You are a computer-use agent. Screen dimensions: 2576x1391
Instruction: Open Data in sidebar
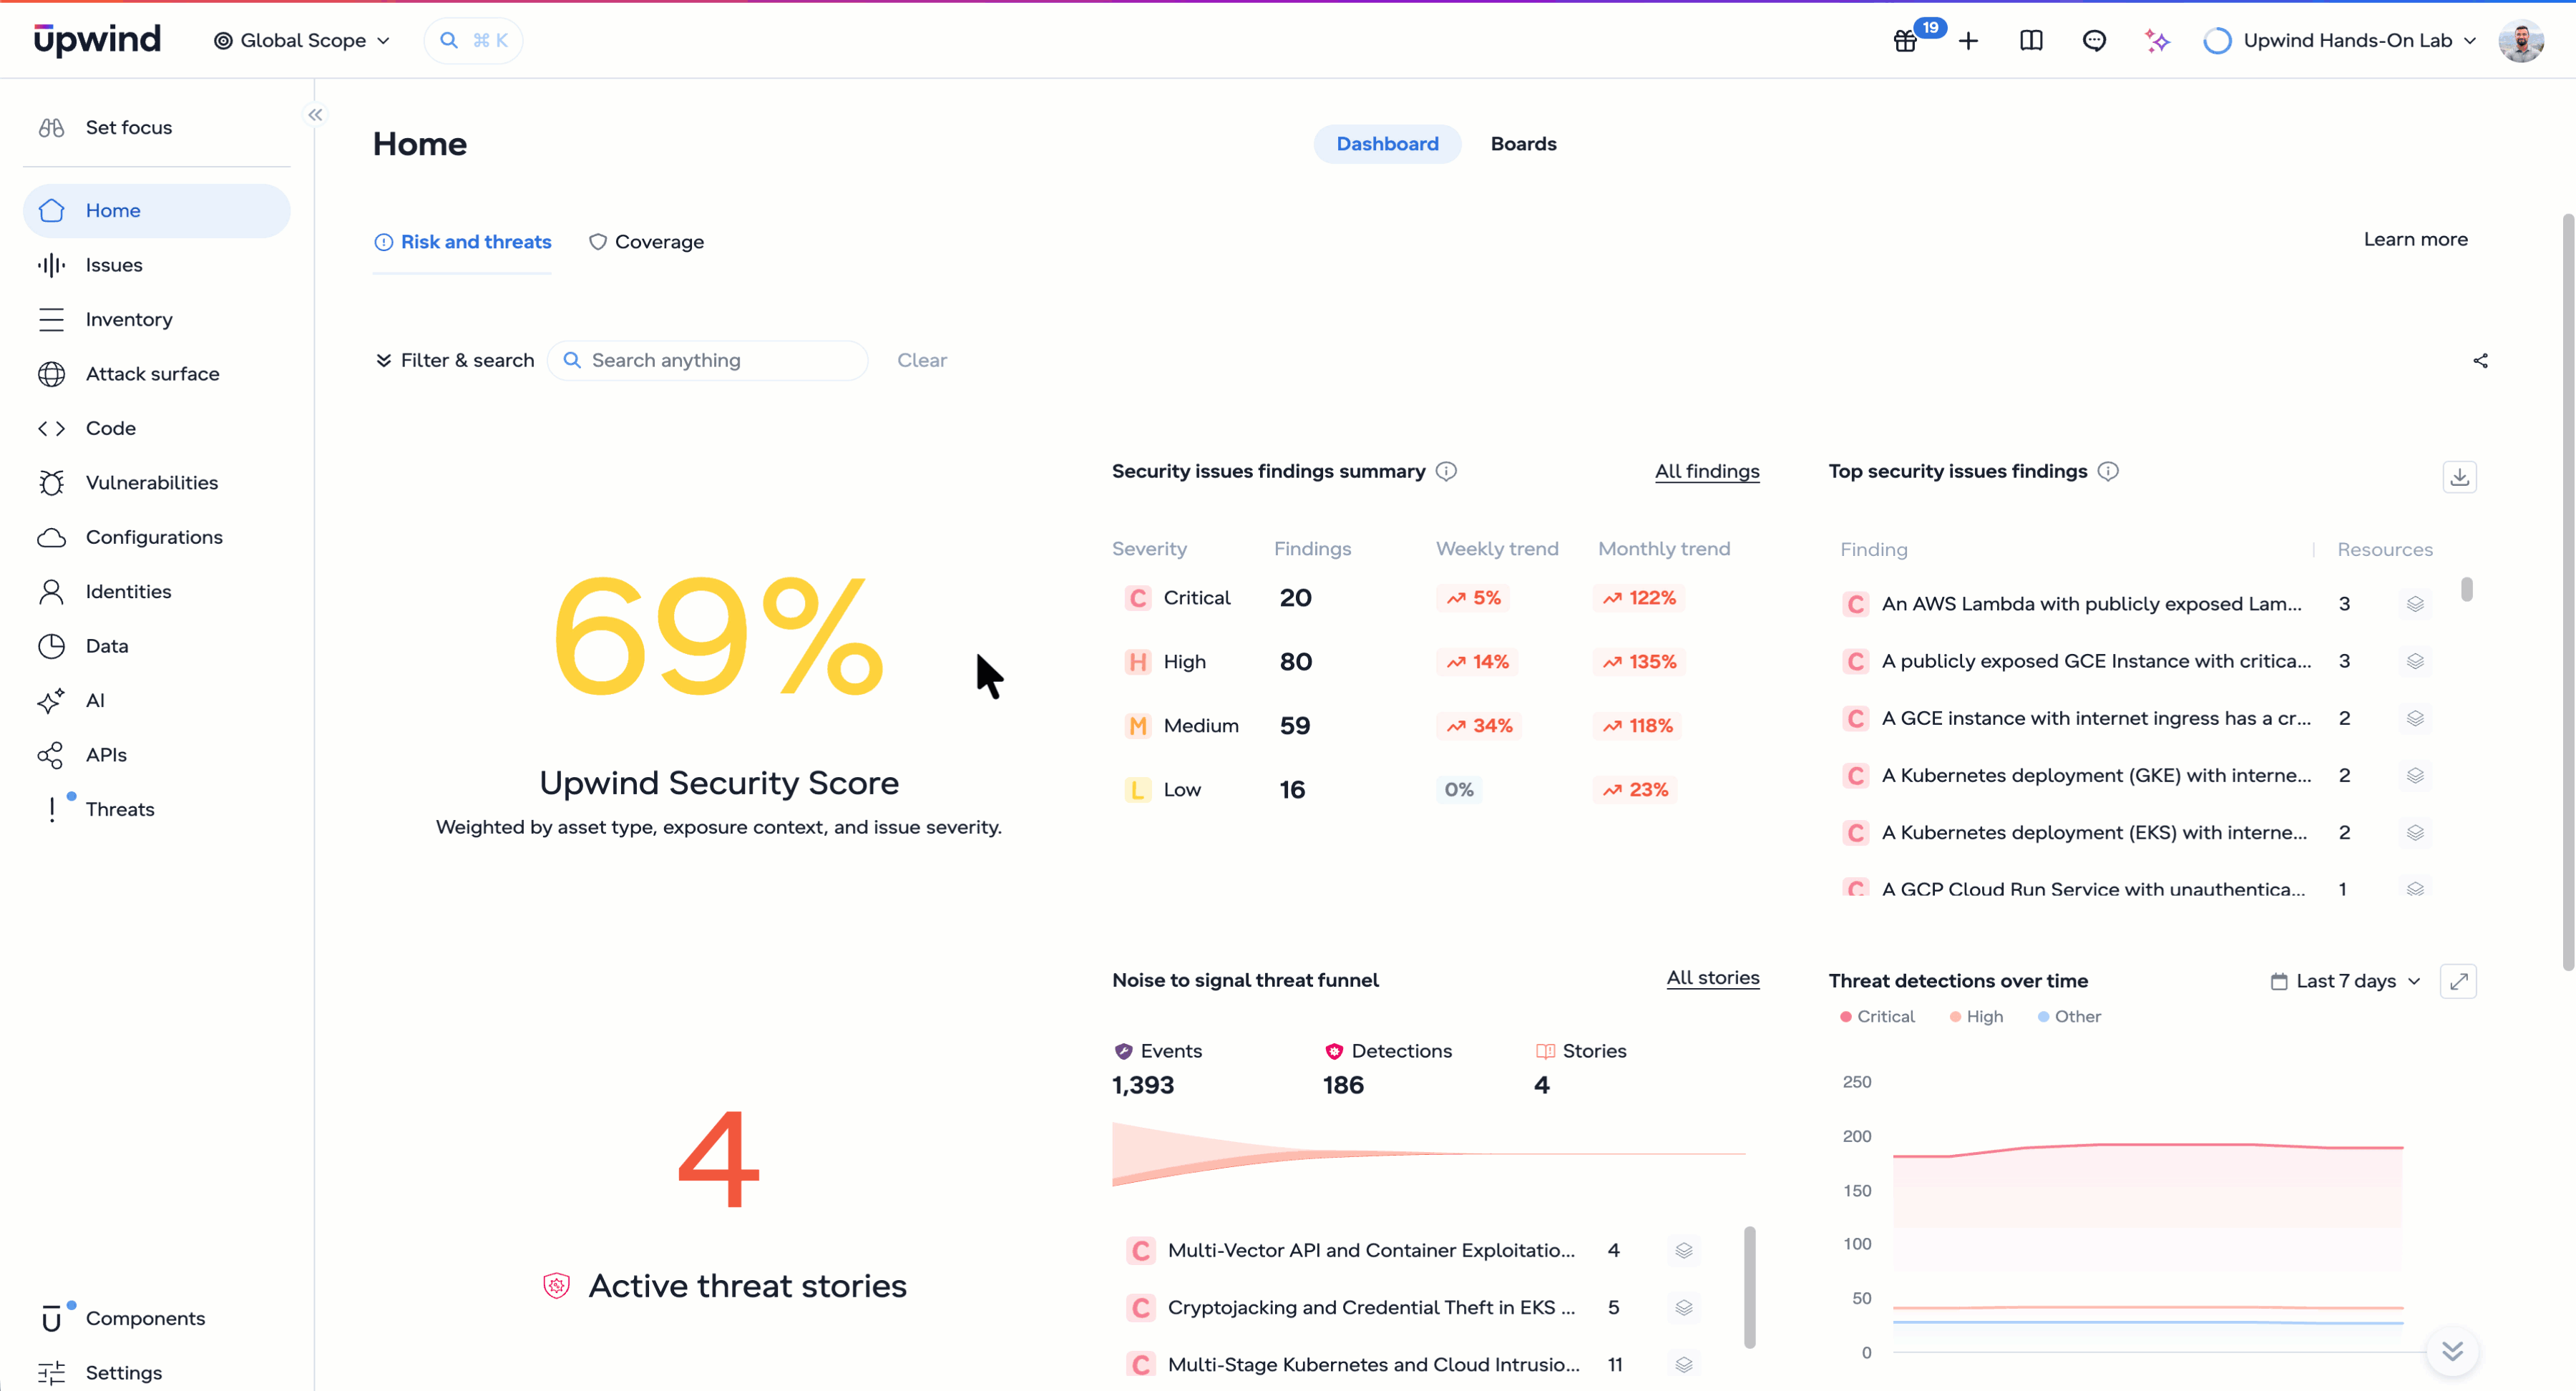[157, 646]
